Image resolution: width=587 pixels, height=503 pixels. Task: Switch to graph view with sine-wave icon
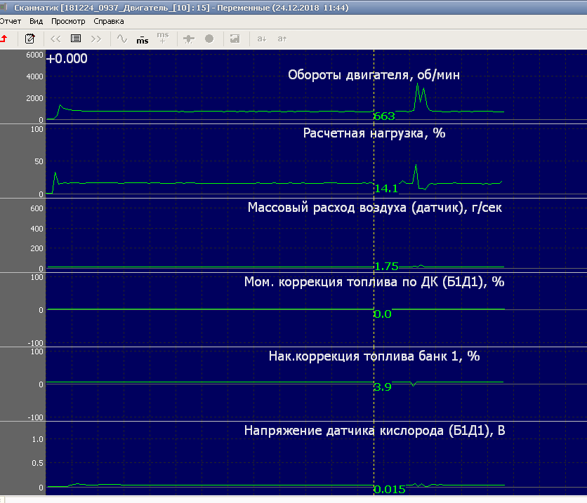[x=122, y=38]
